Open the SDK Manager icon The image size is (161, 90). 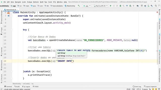point(152,6)
